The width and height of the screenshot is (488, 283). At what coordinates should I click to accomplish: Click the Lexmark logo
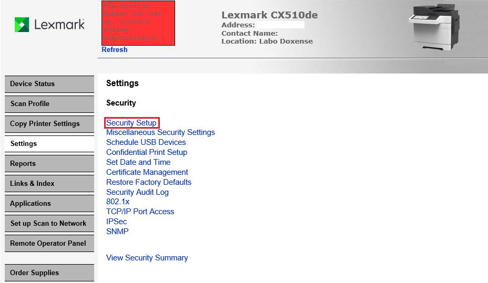pyautogui.click(x=49, y=25)
